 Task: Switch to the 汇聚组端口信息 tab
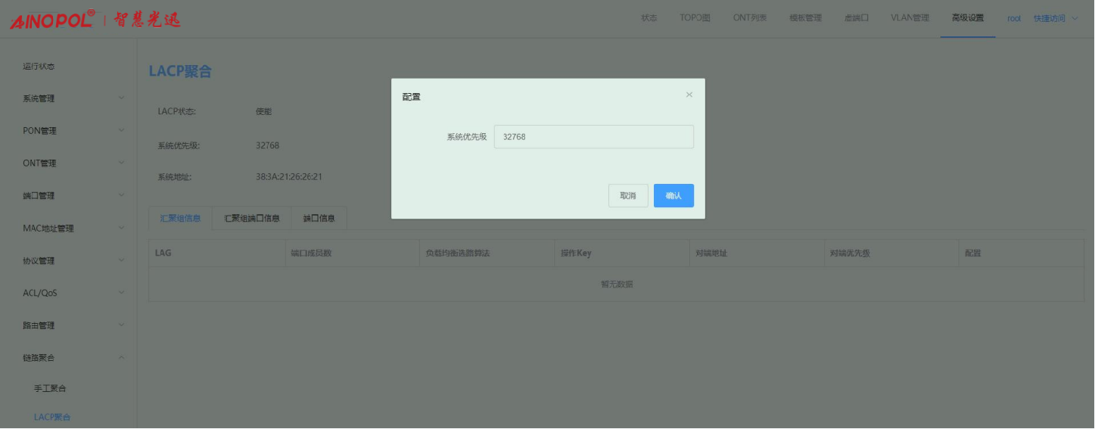tap(252, 219)
